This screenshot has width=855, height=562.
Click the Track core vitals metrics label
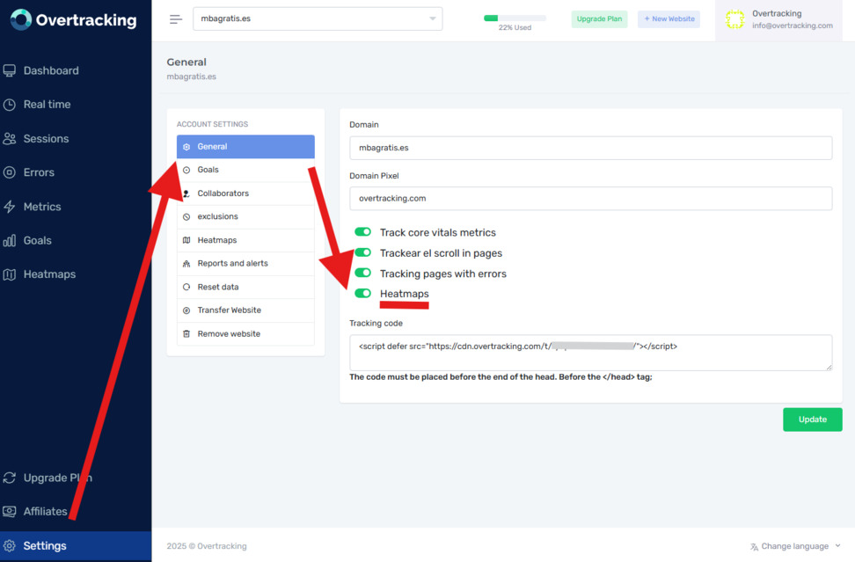[438, 233]
